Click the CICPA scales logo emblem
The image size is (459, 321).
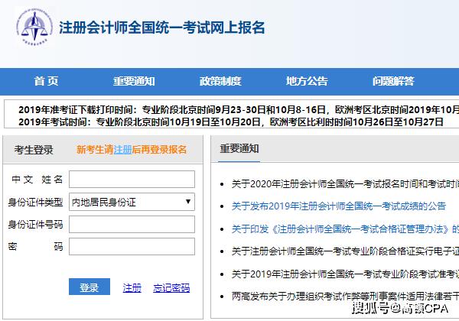(34, 27)
